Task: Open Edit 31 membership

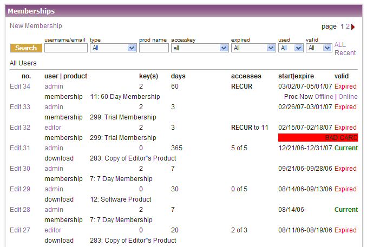Action: tap(20, 148)
